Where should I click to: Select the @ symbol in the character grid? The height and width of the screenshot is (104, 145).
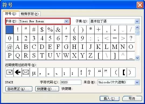[x=9, y=47]
